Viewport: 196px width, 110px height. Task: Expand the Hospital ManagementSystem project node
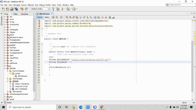click(x=5, y=42)
